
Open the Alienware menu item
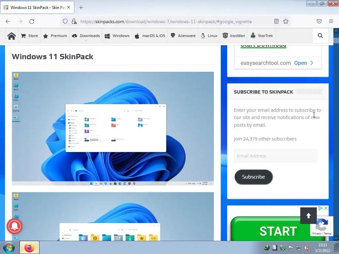(x=183, y=36)
